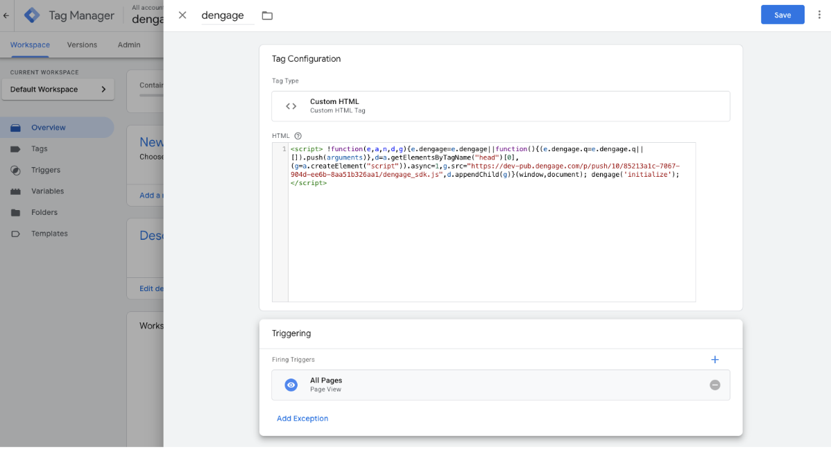Open the three-dot more options menu
The image size is (831, 452).
point(819,15)
